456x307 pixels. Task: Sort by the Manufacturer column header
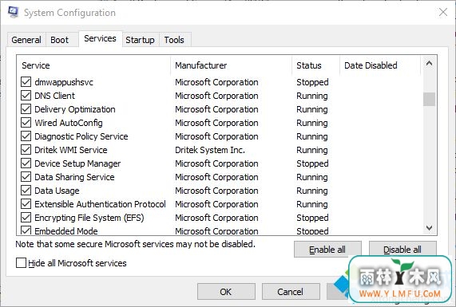click(x=232, y=65)
